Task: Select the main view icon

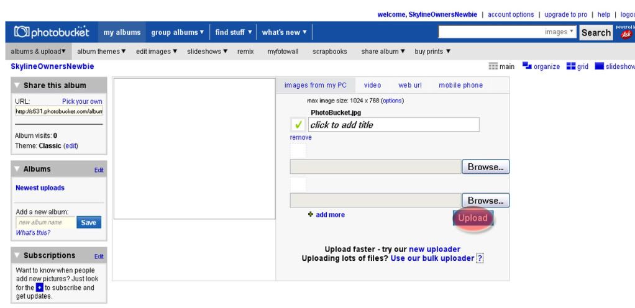Action: (493, 66)
